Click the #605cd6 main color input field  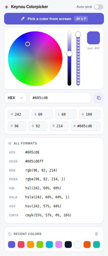pos(60,98)
